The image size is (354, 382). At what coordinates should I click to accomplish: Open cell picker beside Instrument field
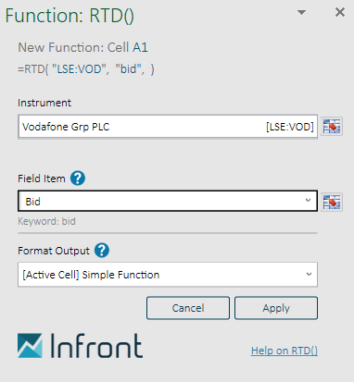tap(332, 127)
